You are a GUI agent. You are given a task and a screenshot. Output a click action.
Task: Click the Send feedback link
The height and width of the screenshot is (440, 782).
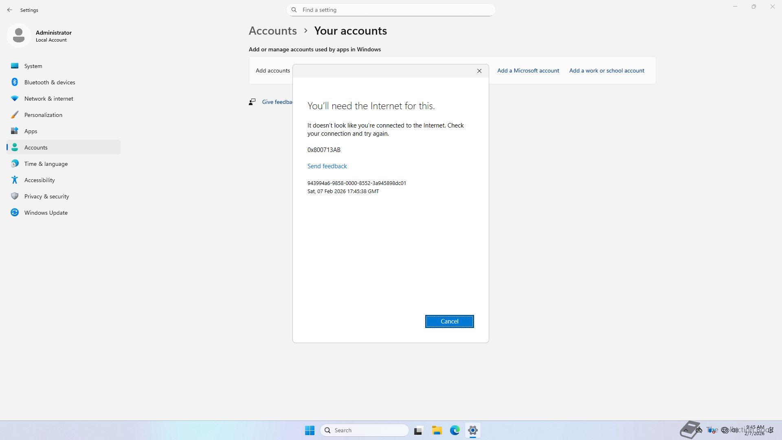[327, 166]
